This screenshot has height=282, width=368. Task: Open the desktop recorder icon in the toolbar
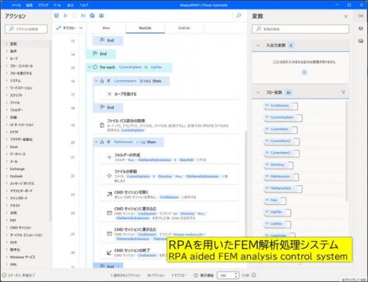tap(102, 16)
